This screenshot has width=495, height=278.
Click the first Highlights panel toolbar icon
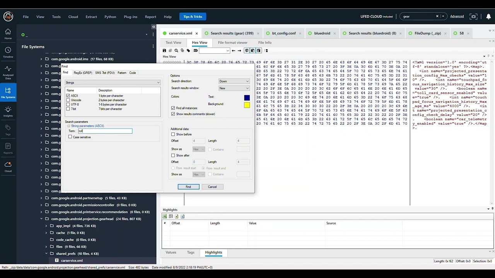pyautogui.click(x=165, y=216)
